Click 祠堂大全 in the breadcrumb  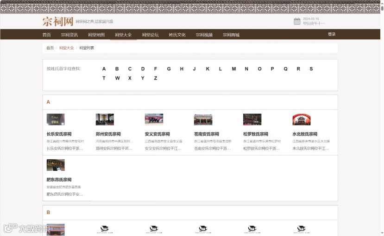point(66,48)
